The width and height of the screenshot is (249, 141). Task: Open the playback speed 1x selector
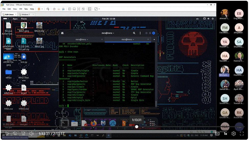[225, 133]
